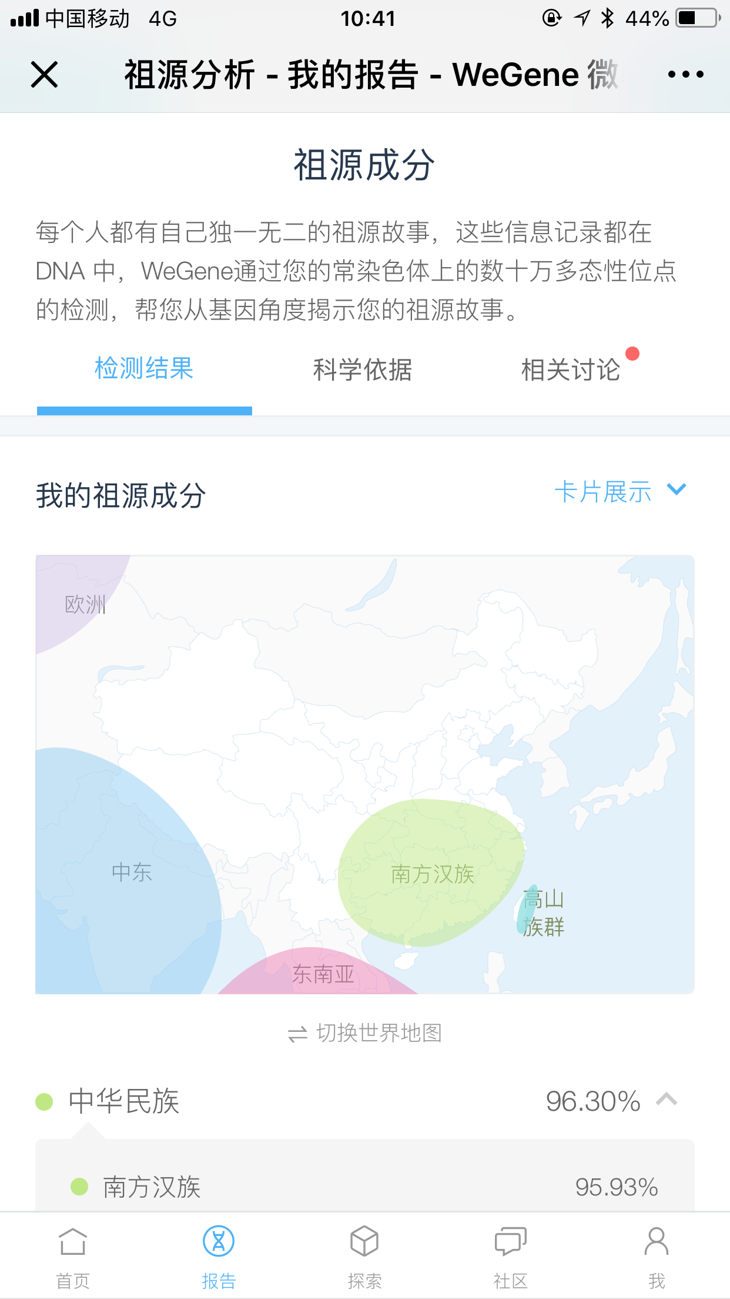Select the green 南方汉族 map region

[x=431, y=873]
